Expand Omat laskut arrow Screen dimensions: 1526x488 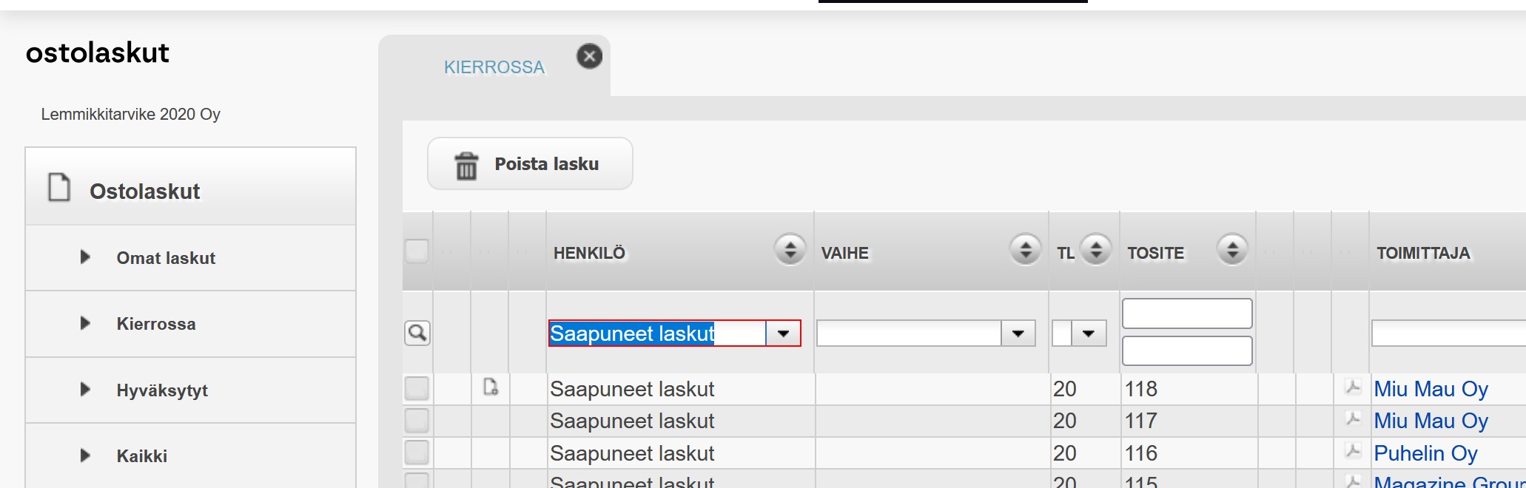coord(85,257)
